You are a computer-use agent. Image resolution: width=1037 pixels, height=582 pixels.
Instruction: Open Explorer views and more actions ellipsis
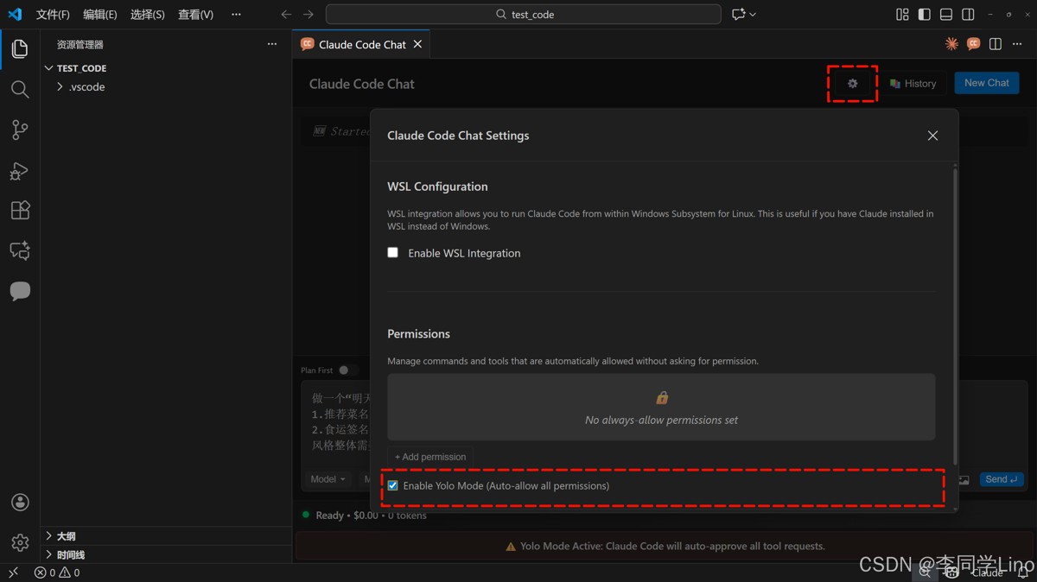[272, 44]
